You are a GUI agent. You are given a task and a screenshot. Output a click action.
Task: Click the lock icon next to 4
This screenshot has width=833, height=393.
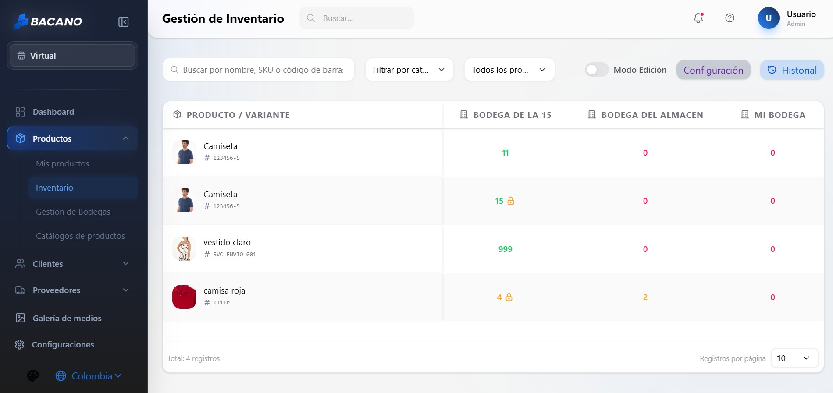509,297
